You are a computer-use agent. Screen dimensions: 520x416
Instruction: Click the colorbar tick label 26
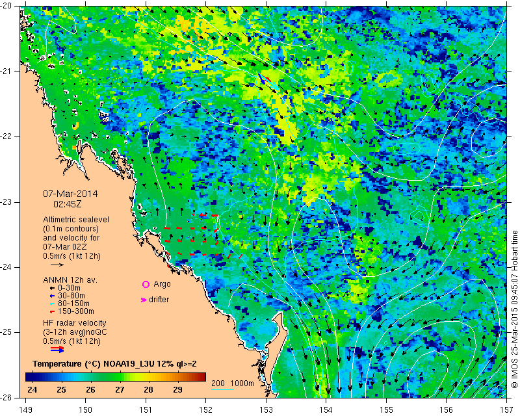click(90, 389)
